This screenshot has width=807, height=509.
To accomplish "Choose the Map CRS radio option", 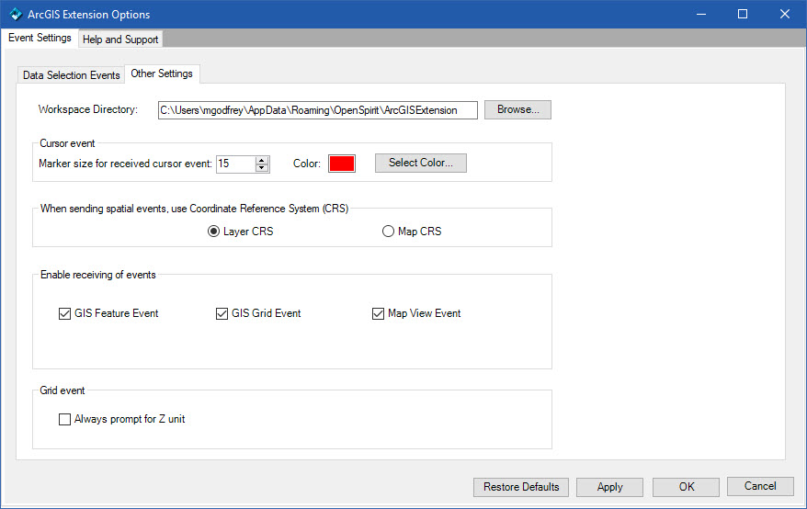I will (x=388, y=232).
